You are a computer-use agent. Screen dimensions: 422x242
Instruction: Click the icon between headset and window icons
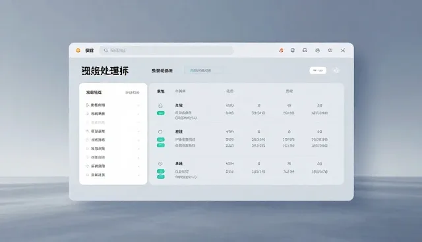coord(318,50)
